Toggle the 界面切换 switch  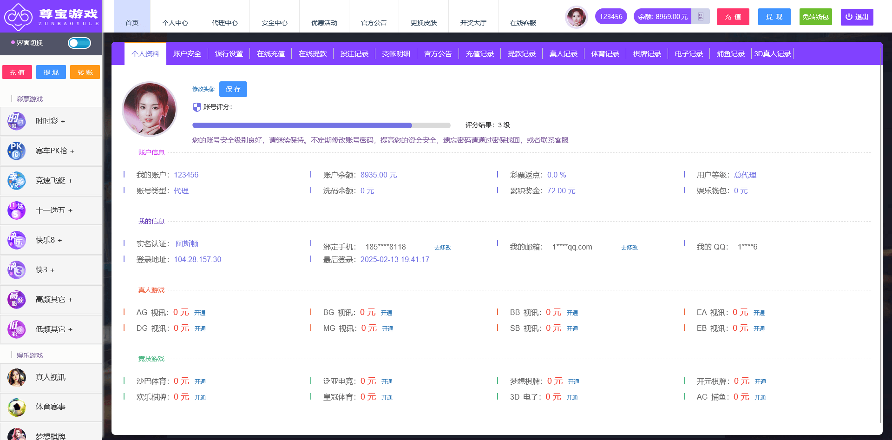(x=79, y=43)
